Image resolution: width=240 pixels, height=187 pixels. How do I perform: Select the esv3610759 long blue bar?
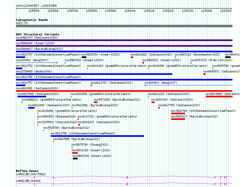(x=97, y=136)
